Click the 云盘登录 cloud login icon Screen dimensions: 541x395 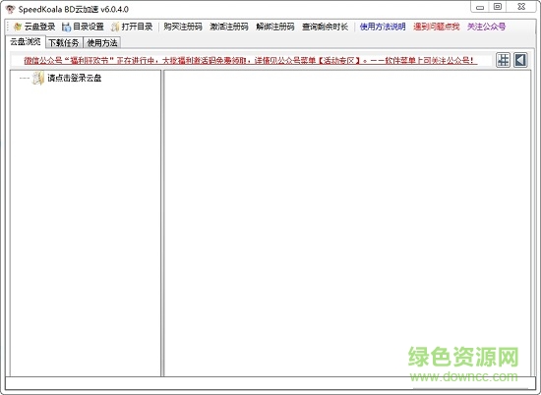click(18, 27)
